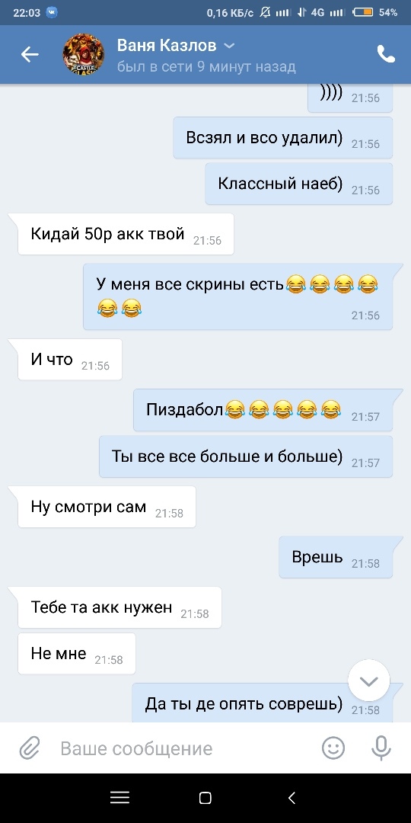This screenshot has height=823, width=411.
Task: Tap the message Ну смотри сам
Action: pyautogui.click(x=107, y=507)
